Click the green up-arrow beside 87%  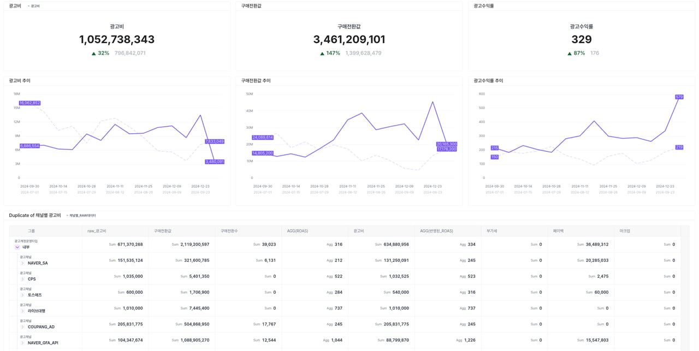(x=570, y=53)
